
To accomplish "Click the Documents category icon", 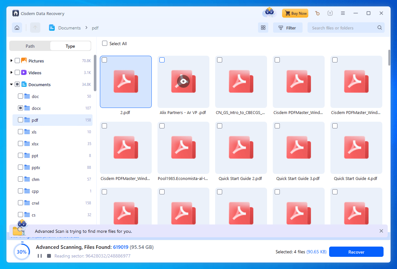I will (x=24, y=84).
